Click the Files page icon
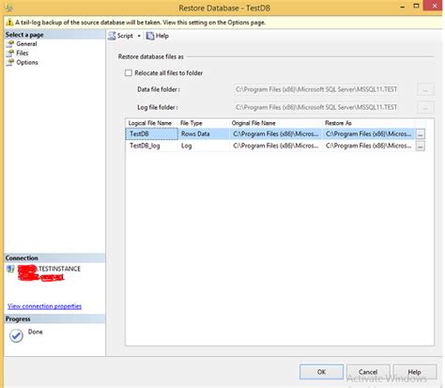This screenshot has width=445, height=388. tap(10, 53)
